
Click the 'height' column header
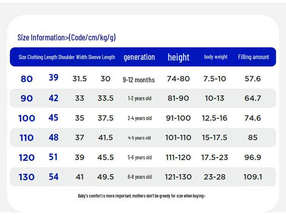[x=178, y=57]
